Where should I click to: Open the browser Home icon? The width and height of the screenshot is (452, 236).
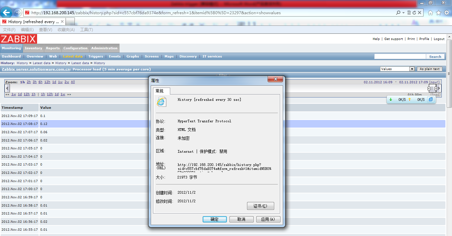coord(430,13)
